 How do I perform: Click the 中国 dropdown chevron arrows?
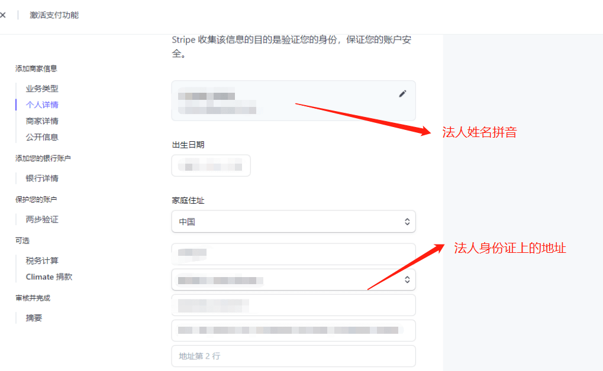407,222
